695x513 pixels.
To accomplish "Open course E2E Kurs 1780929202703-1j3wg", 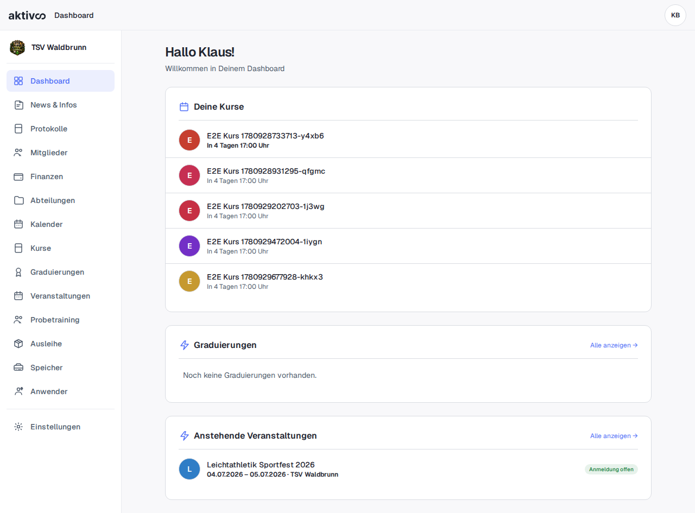I will coord(408,211).
